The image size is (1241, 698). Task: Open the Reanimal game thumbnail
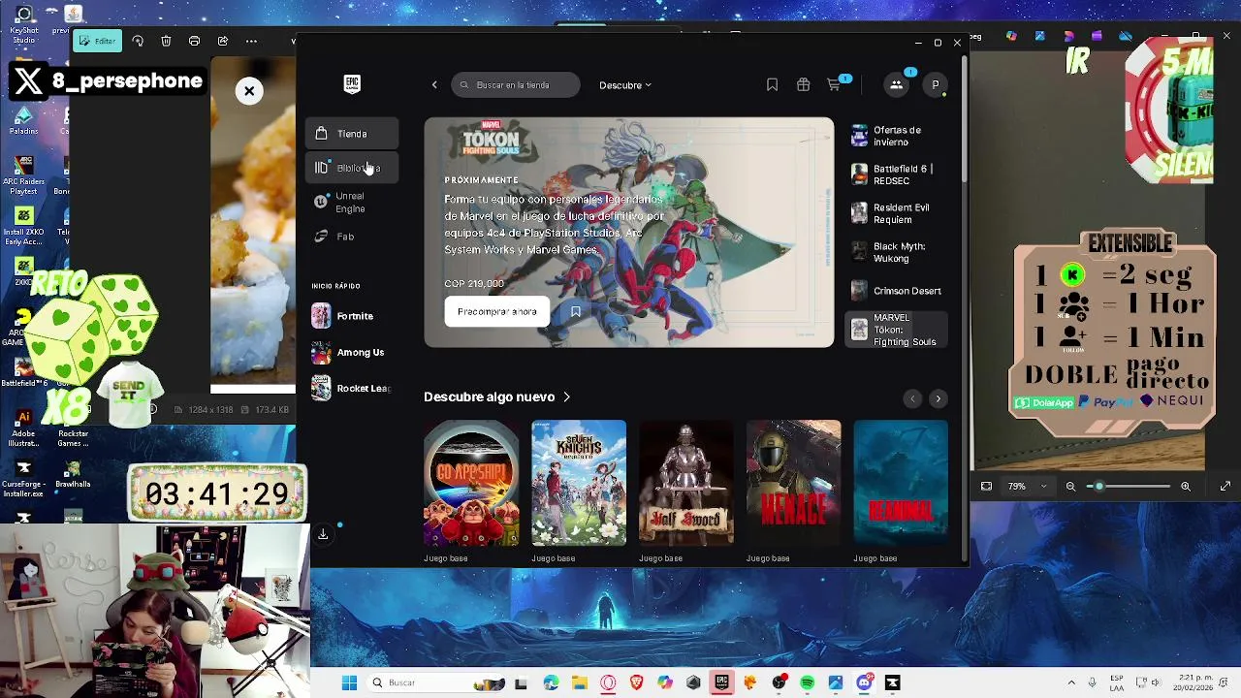(901, 483)
